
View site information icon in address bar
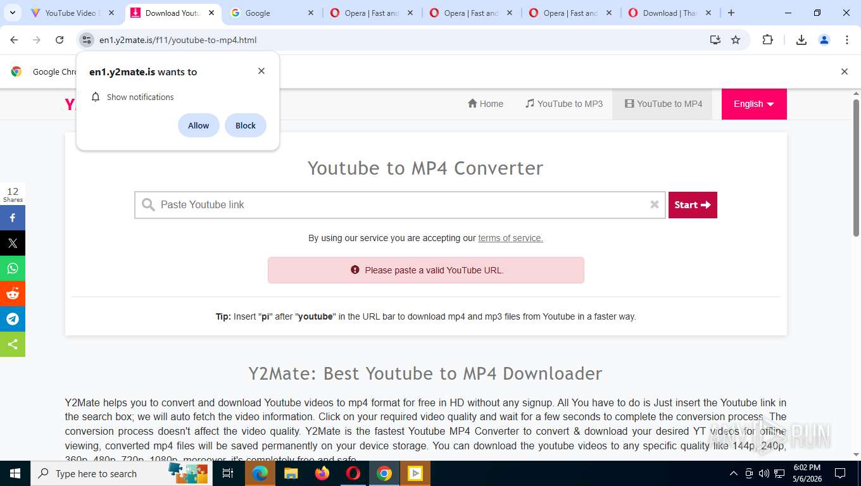tap(87, 40)
